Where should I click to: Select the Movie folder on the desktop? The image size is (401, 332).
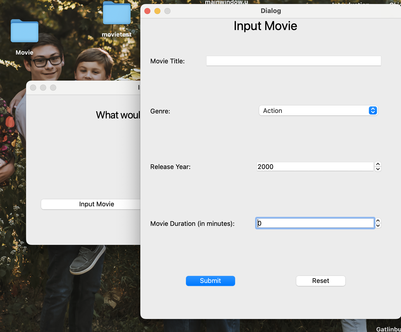point(25,31)
